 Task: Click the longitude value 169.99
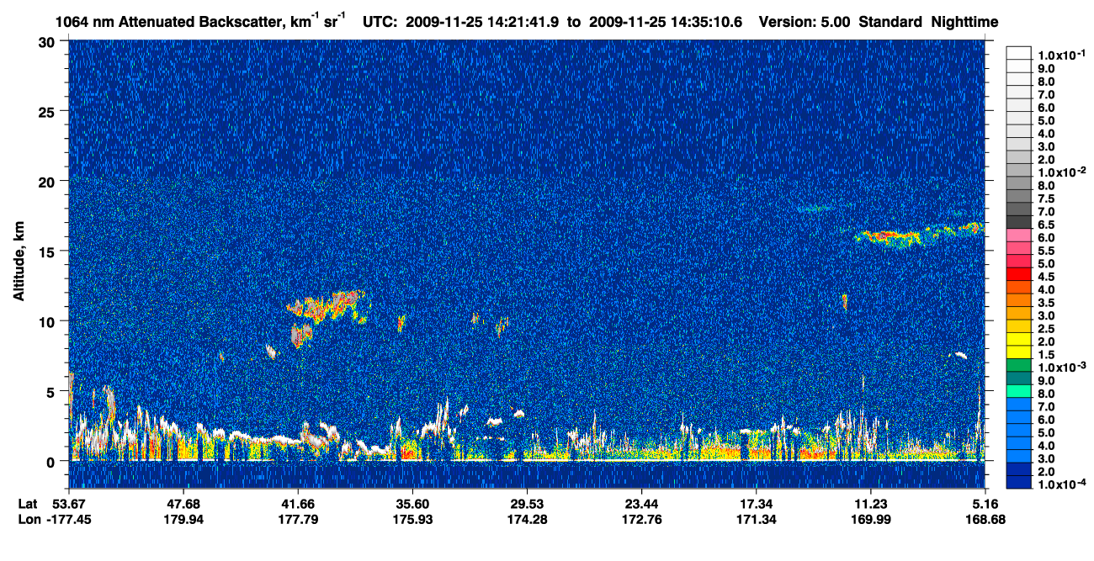click(x=870, y=519)
